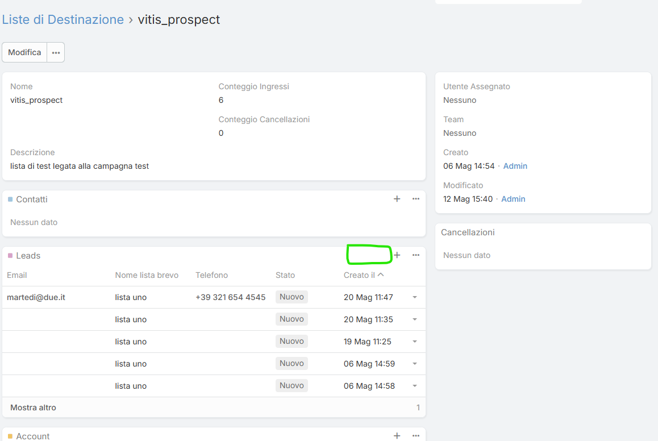Go to Liste di Destinazione breadcrumb

coord(63,20)
